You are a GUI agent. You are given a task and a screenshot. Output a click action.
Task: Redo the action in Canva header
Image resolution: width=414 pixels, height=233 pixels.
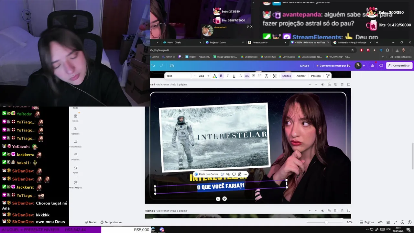click(x=161, y=66)
